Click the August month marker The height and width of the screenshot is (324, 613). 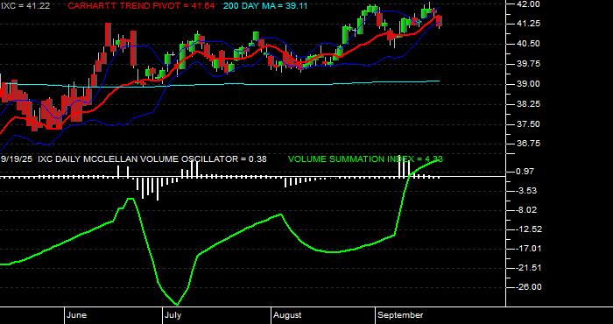click(x=287, y=315)
